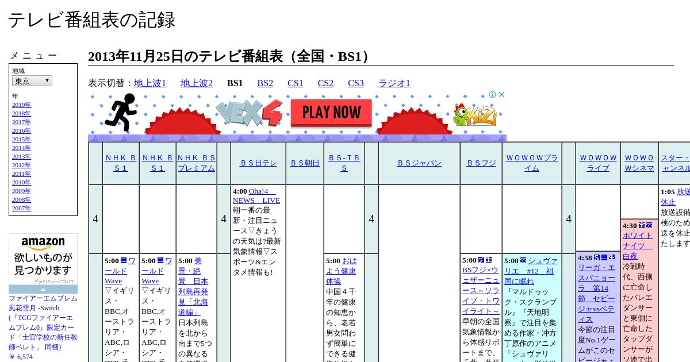This screenshot has width=690, height=362.
Task: Open シュヴァリエ #12 祖国に眠れ link
Action: click(x=531, y=271)
